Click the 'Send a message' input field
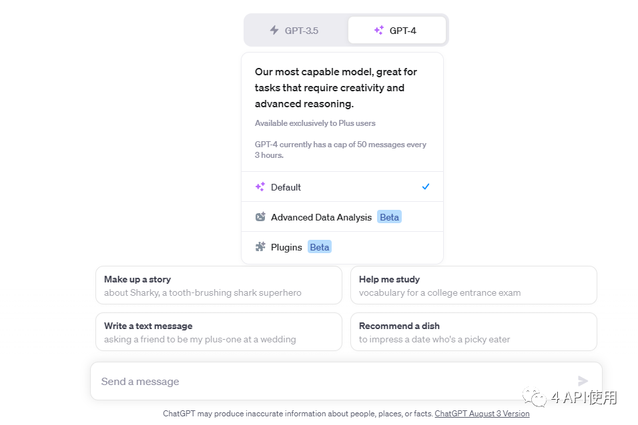 point(334,382)
